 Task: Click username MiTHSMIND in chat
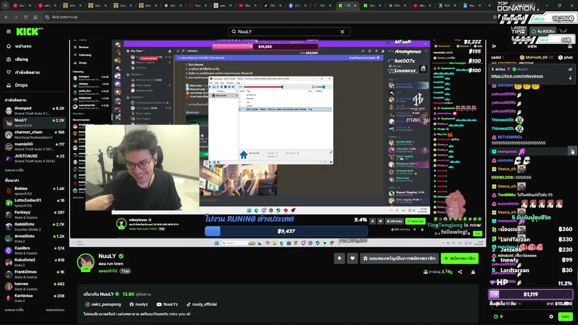tap(509, 137)
